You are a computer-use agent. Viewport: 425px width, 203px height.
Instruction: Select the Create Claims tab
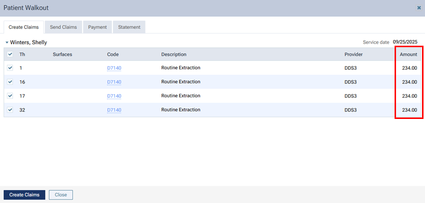pos(24,27)
